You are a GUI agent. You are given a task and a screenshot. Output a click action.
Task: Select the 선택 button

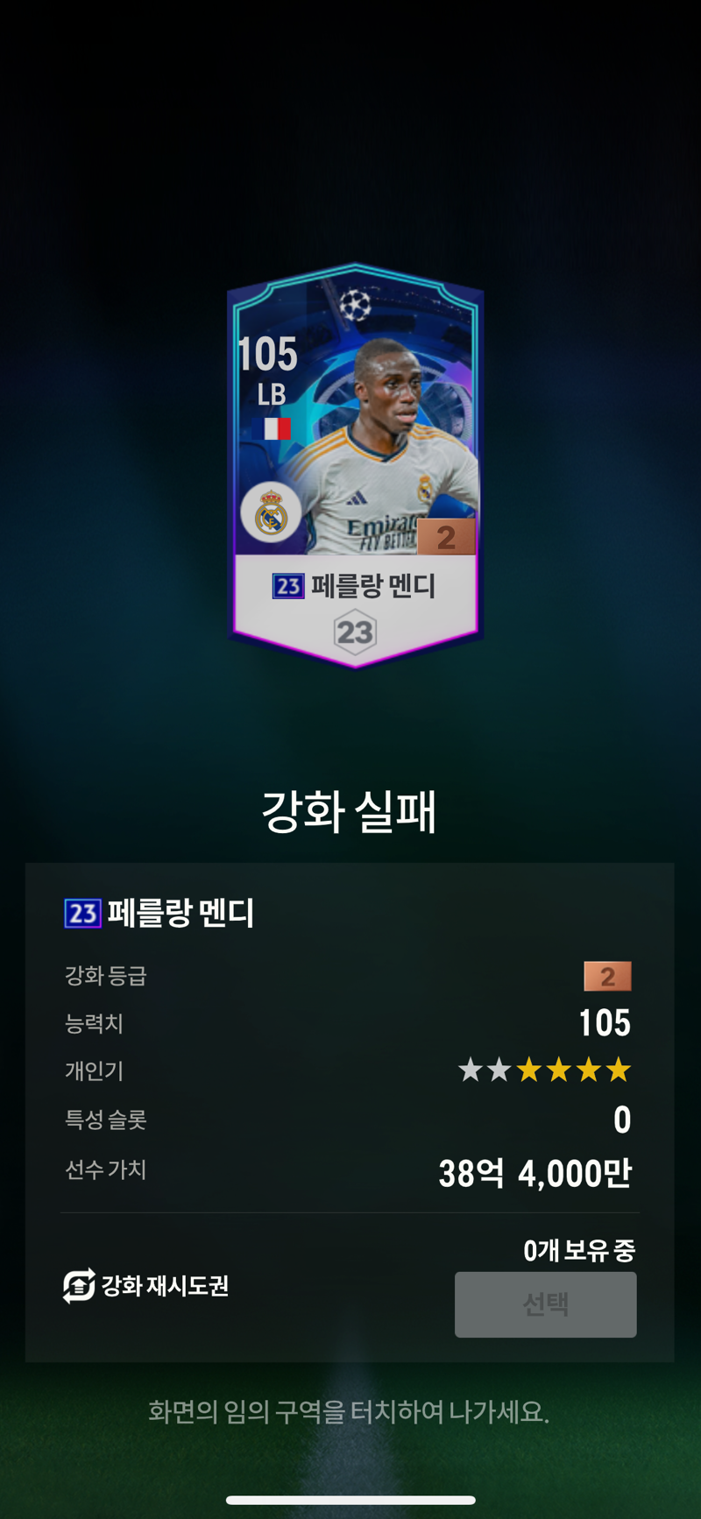[x=546, y=1304]
